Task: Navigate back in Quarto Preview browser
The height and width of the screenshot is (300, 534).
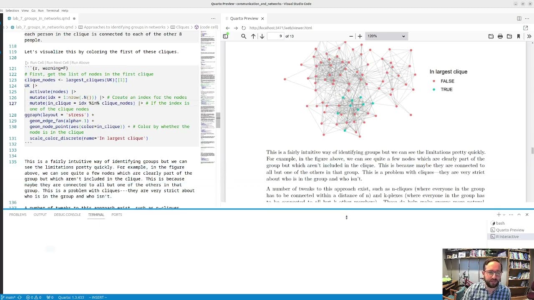Action: 228,28
